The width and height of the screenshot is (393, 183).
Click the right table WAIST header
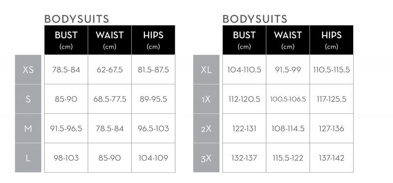[x=288, y=40]
